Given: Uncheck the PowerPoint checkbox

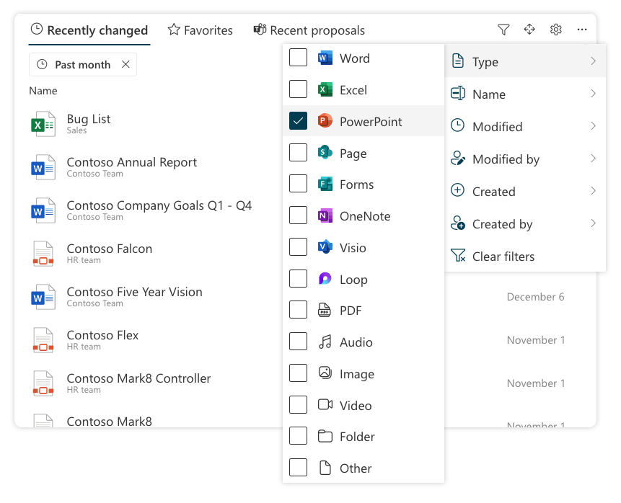Looking at the screenshot, I should pyautogui.click(x=298, y=121).
